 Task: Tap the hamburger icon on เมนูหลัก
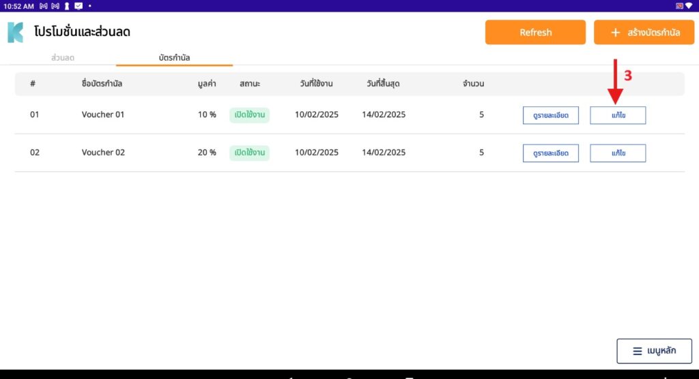[636, 351]
